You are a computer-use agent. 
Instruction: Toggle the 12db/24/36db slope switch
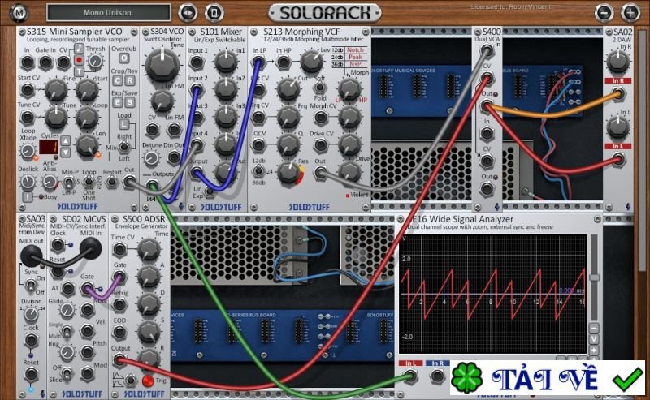(258, 170)
